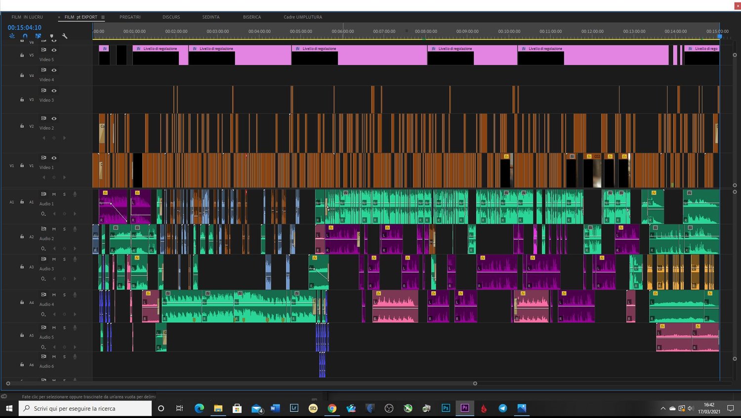Select the PREGATIRI sequence tab

[x=130, y=17]
